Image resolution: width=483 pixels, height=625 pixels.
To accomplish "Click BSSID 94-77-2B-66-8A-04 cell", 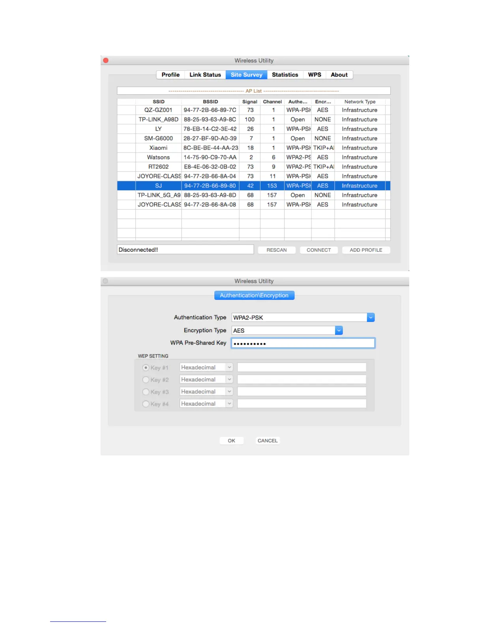I will coord(210,176).
